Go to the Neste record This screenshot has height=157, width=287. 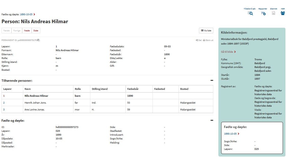(27, 31)
